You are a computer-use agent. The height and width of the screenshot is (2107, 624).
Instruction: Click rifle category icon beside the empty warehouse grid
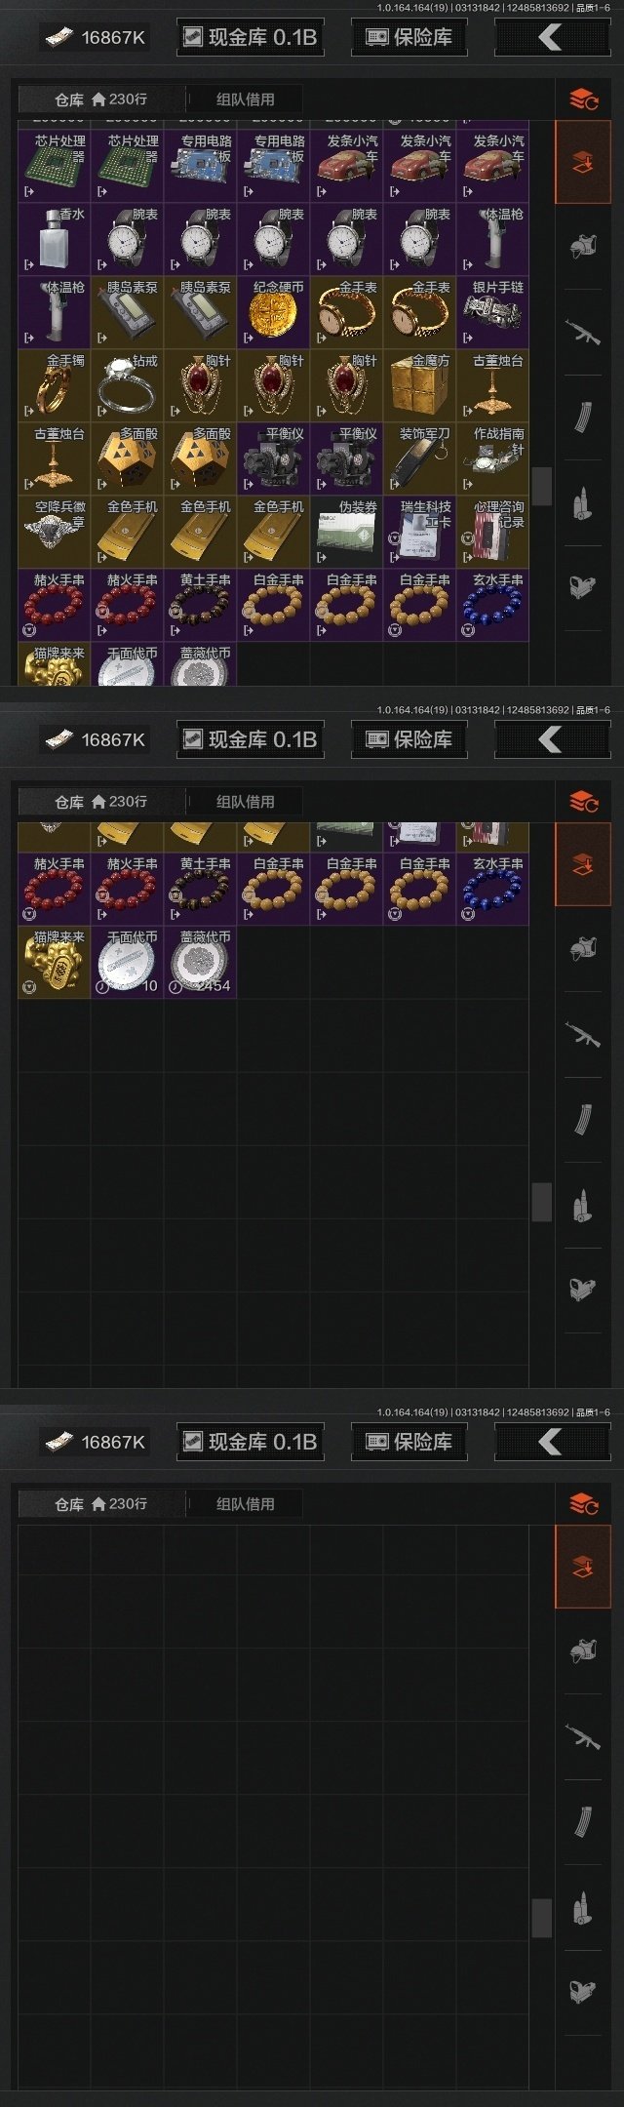[583, 1736]
